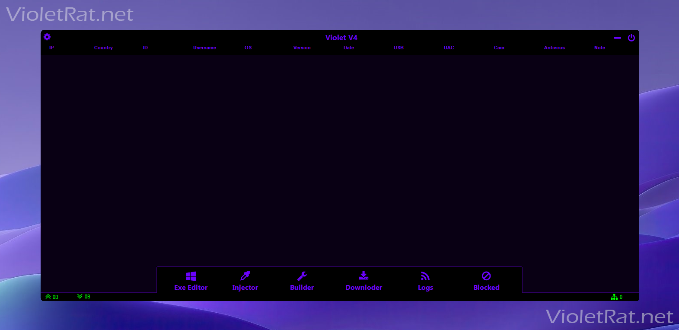
Task: Click the Note column header
Action: point(599,48)
